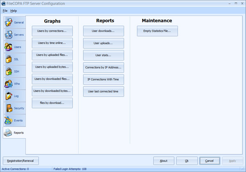Viewport: 246px width, 172px height.
Task: Open the User downloads report
Action: coord(104,31)
